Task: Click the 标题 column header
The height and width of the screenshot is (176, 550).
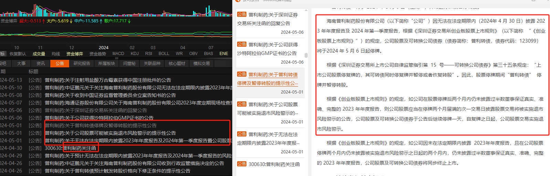Action: (33, 71)
